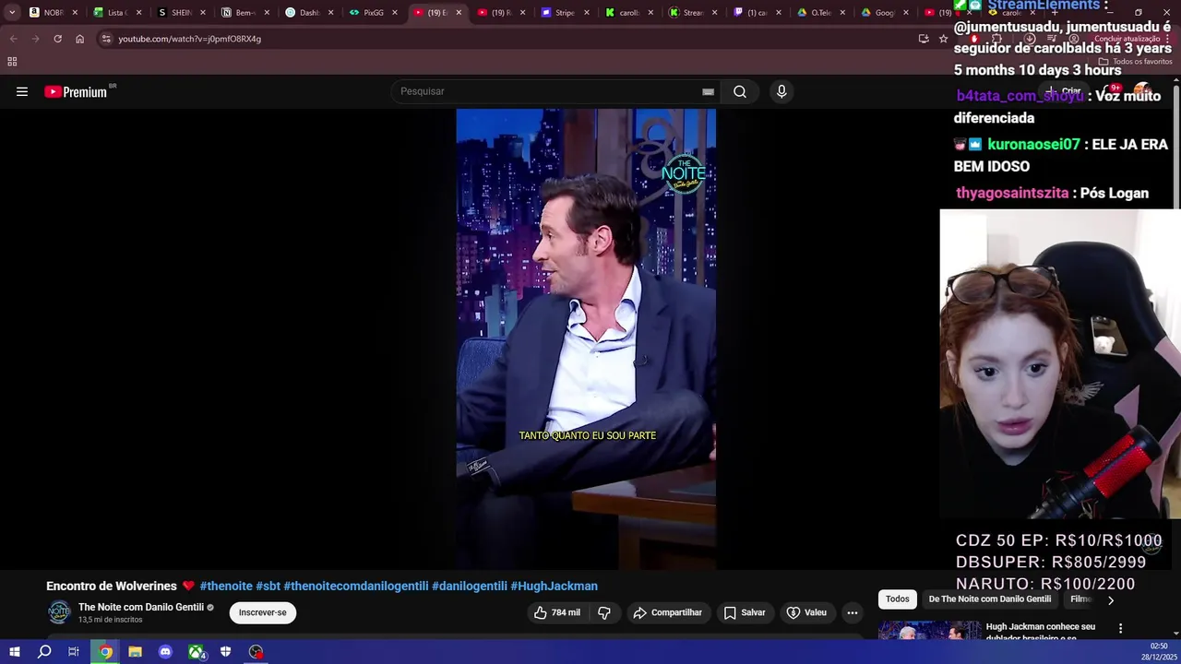Click the search magnifier button on YouTube
This screenshot has width=1181, height=664.
(x=740, y=91)
